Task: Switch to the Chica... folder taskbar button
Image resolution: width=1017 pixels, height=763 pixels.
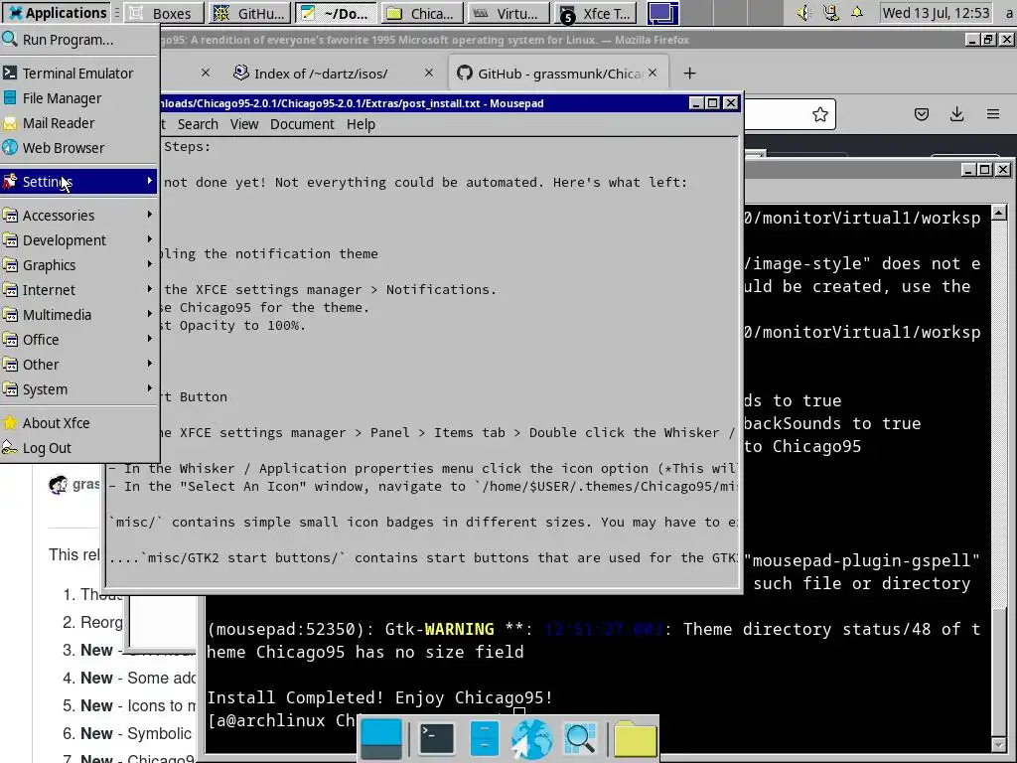Action: click(x=421, y=13)
